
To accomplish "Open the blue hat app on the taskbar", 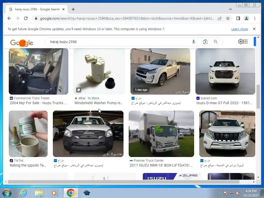I will (x=87, y=193).
